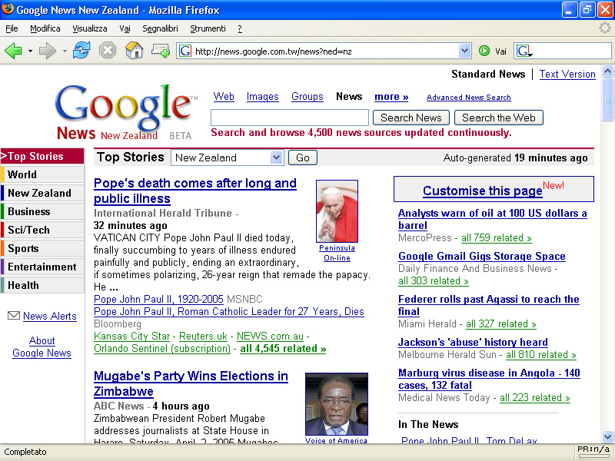Click the Groups link
Screen dimensions: 615x461
(307, 97)
